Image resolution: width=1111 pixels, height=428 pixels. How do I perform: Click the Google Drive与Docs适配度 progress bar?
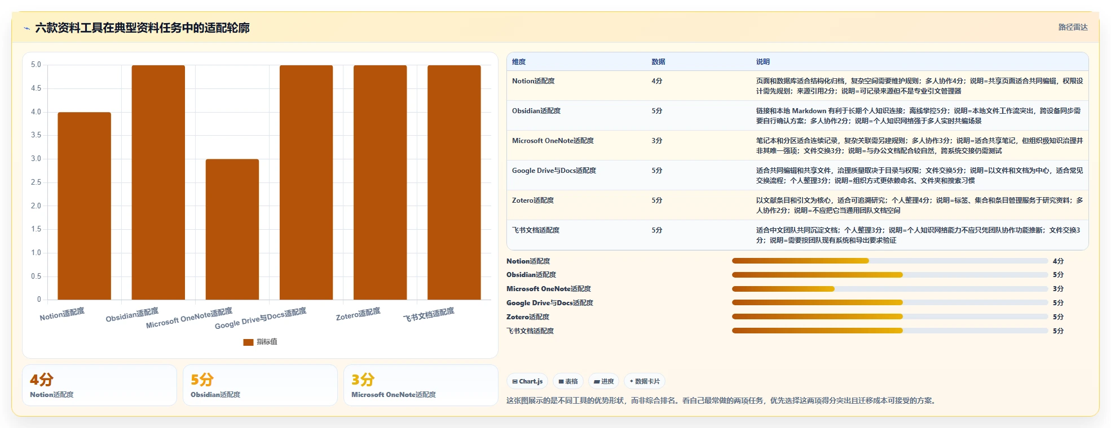coord(890,302)
